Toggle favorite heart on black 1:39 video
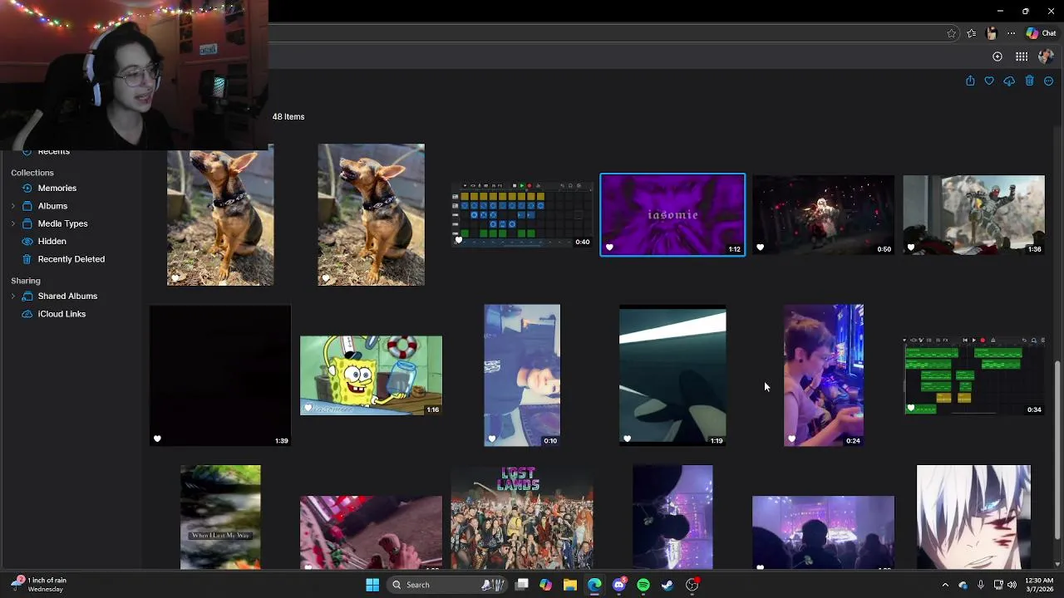Viewport: 1064px width, 598px height. [x=157, y=439]
